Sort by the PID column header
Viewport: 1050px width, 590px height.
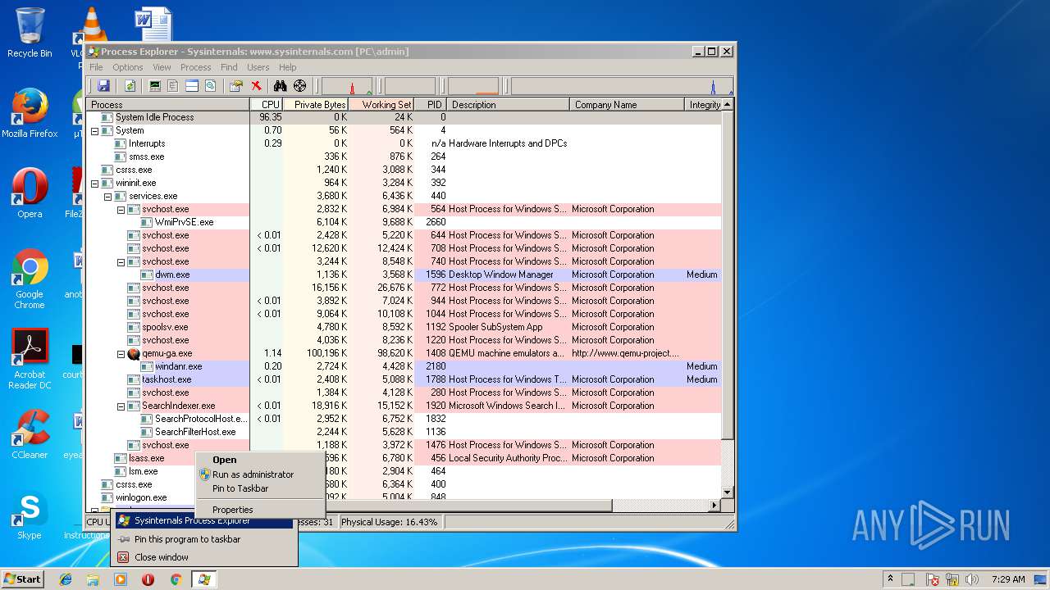[x=431, y=105]
